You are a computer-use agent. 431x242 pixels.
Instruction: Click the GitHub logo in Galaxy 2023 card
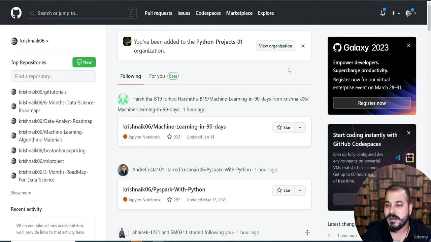[337, 48]
